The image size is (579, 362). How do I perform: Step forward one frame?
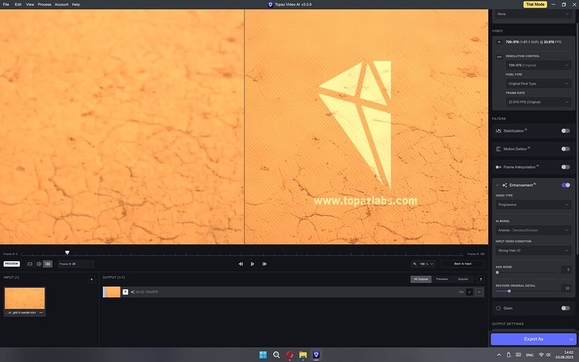pos(264,264)
